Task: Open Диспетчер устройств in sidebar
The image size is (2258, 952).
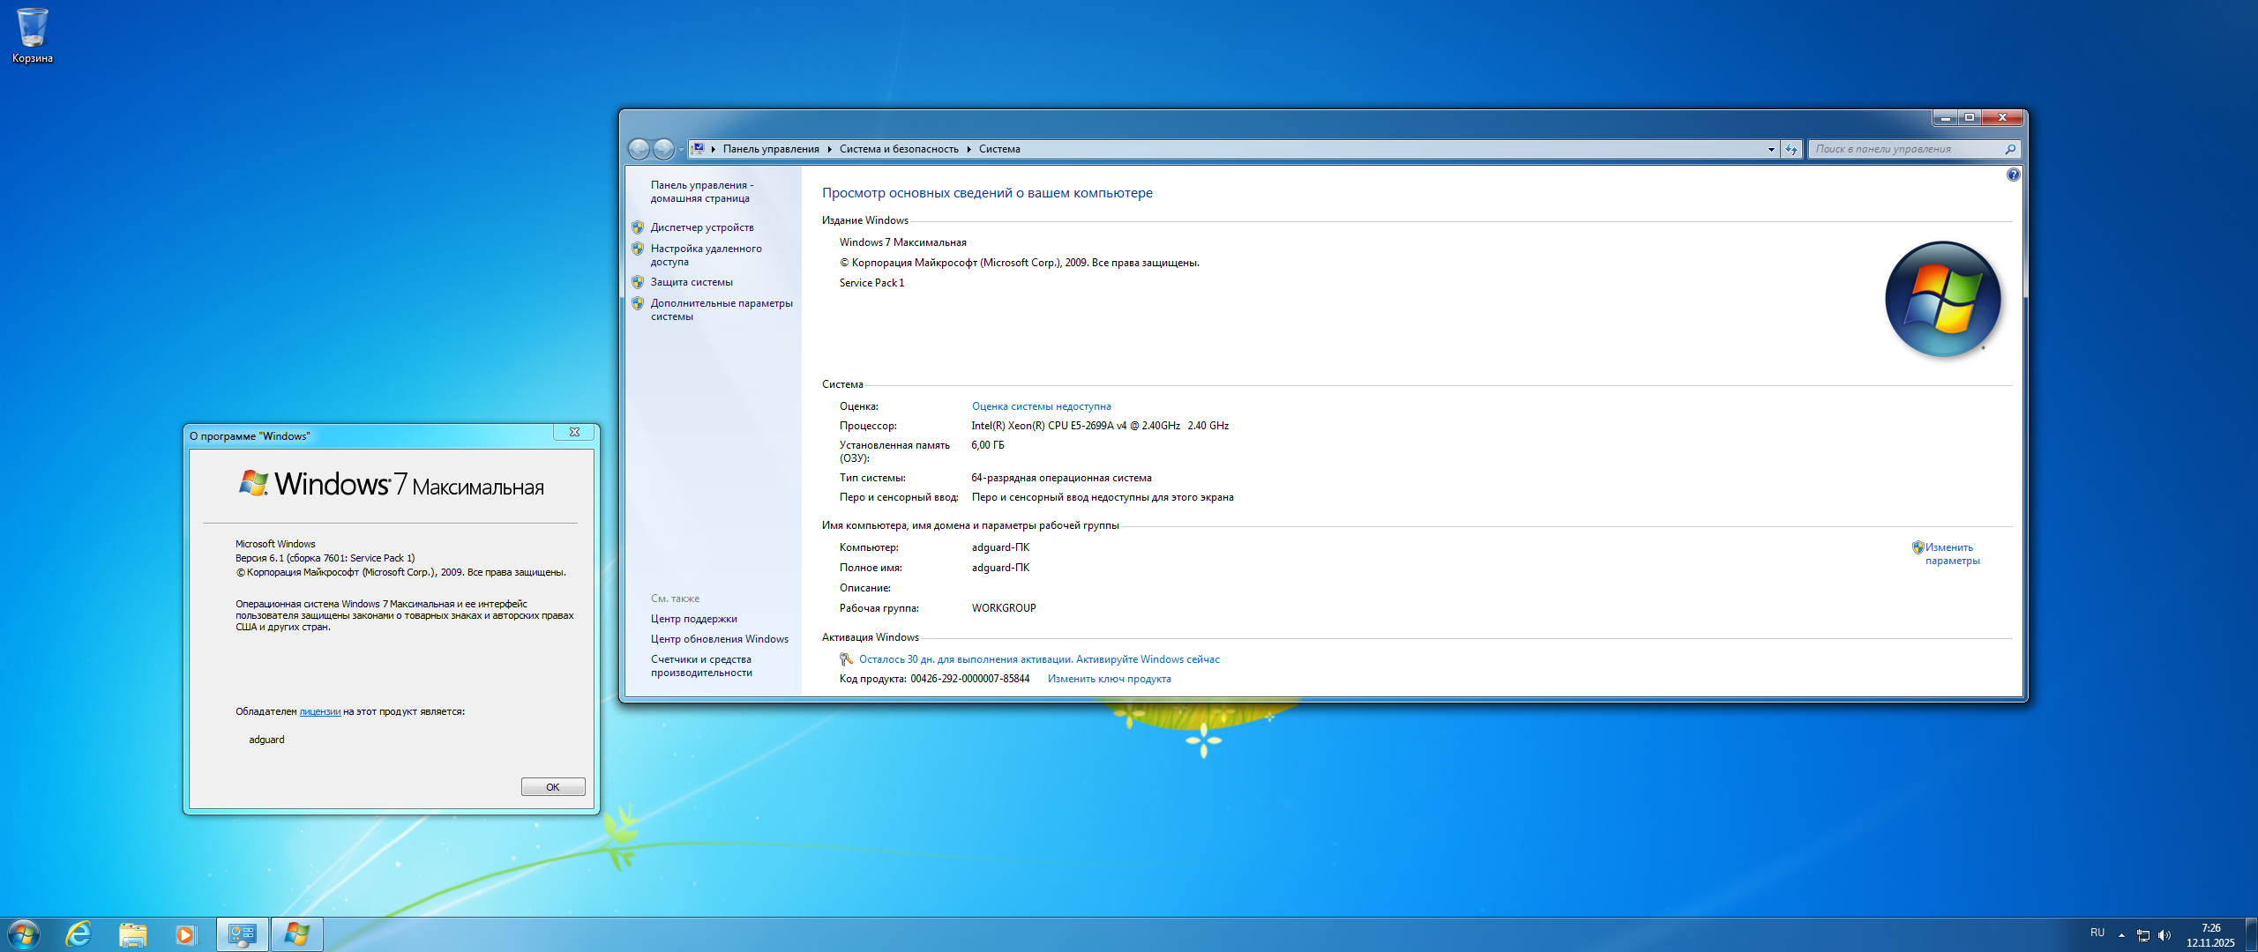Action: tap(702, 227)
